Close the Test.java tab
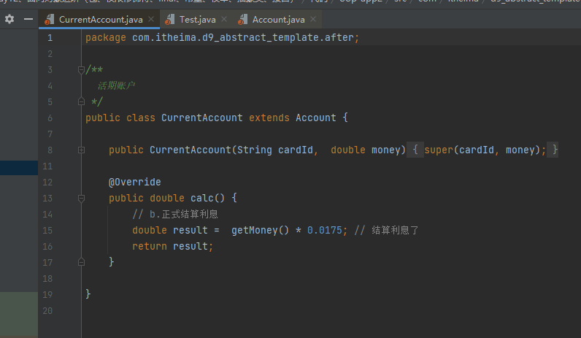Viewport: 581px width, 338px height. click(x=223, y=20)
